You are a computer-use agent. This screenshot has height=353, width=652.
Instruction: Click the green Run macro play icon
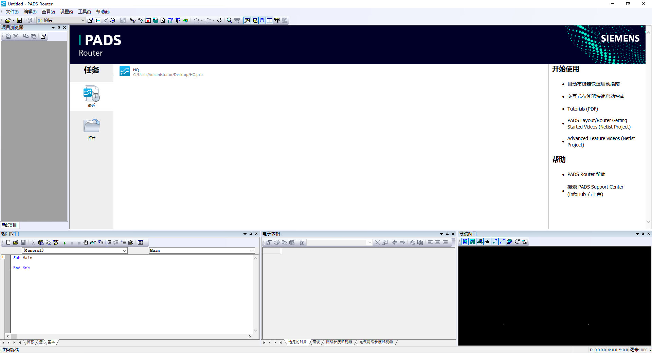tap(65, 243)
